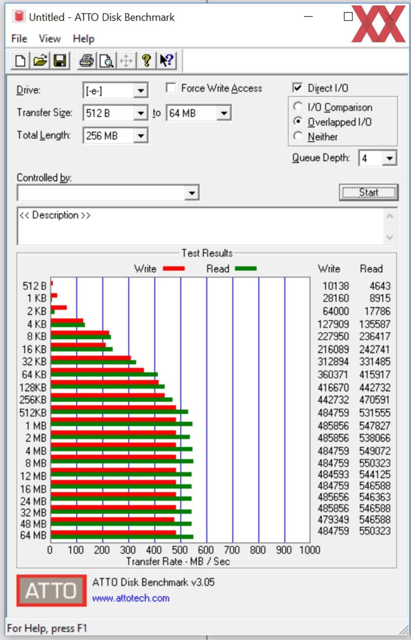Expand the Total Length 256 MB dropdown
Viewport: 411px width, 640px height.
(x=141, y=136)
